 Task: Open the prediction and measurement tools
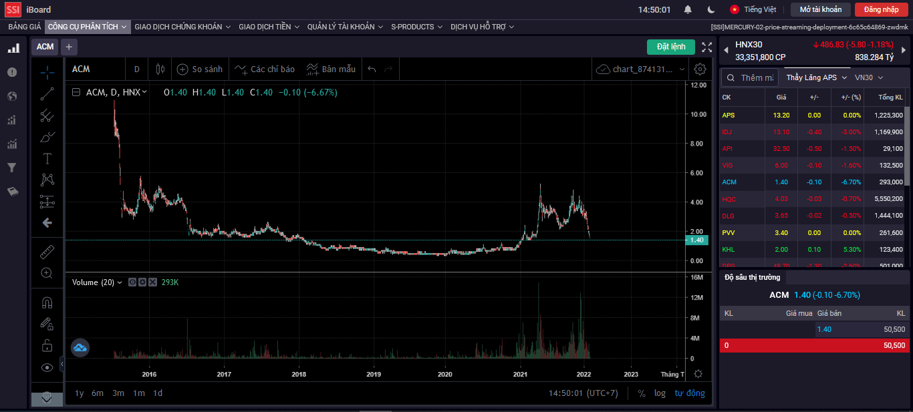pos(47,201)
